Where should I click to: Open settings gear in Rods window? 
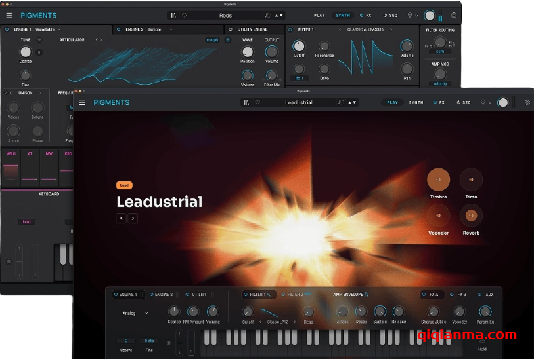tap(454, 15)
